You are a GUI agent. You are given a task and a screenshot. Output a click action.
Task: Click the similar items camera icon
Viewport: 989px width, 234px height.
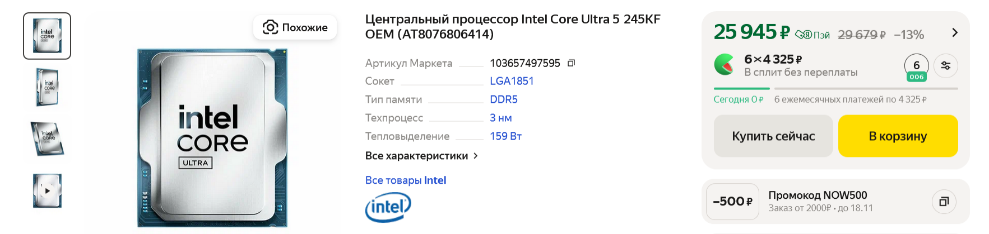tap(271, 27)
